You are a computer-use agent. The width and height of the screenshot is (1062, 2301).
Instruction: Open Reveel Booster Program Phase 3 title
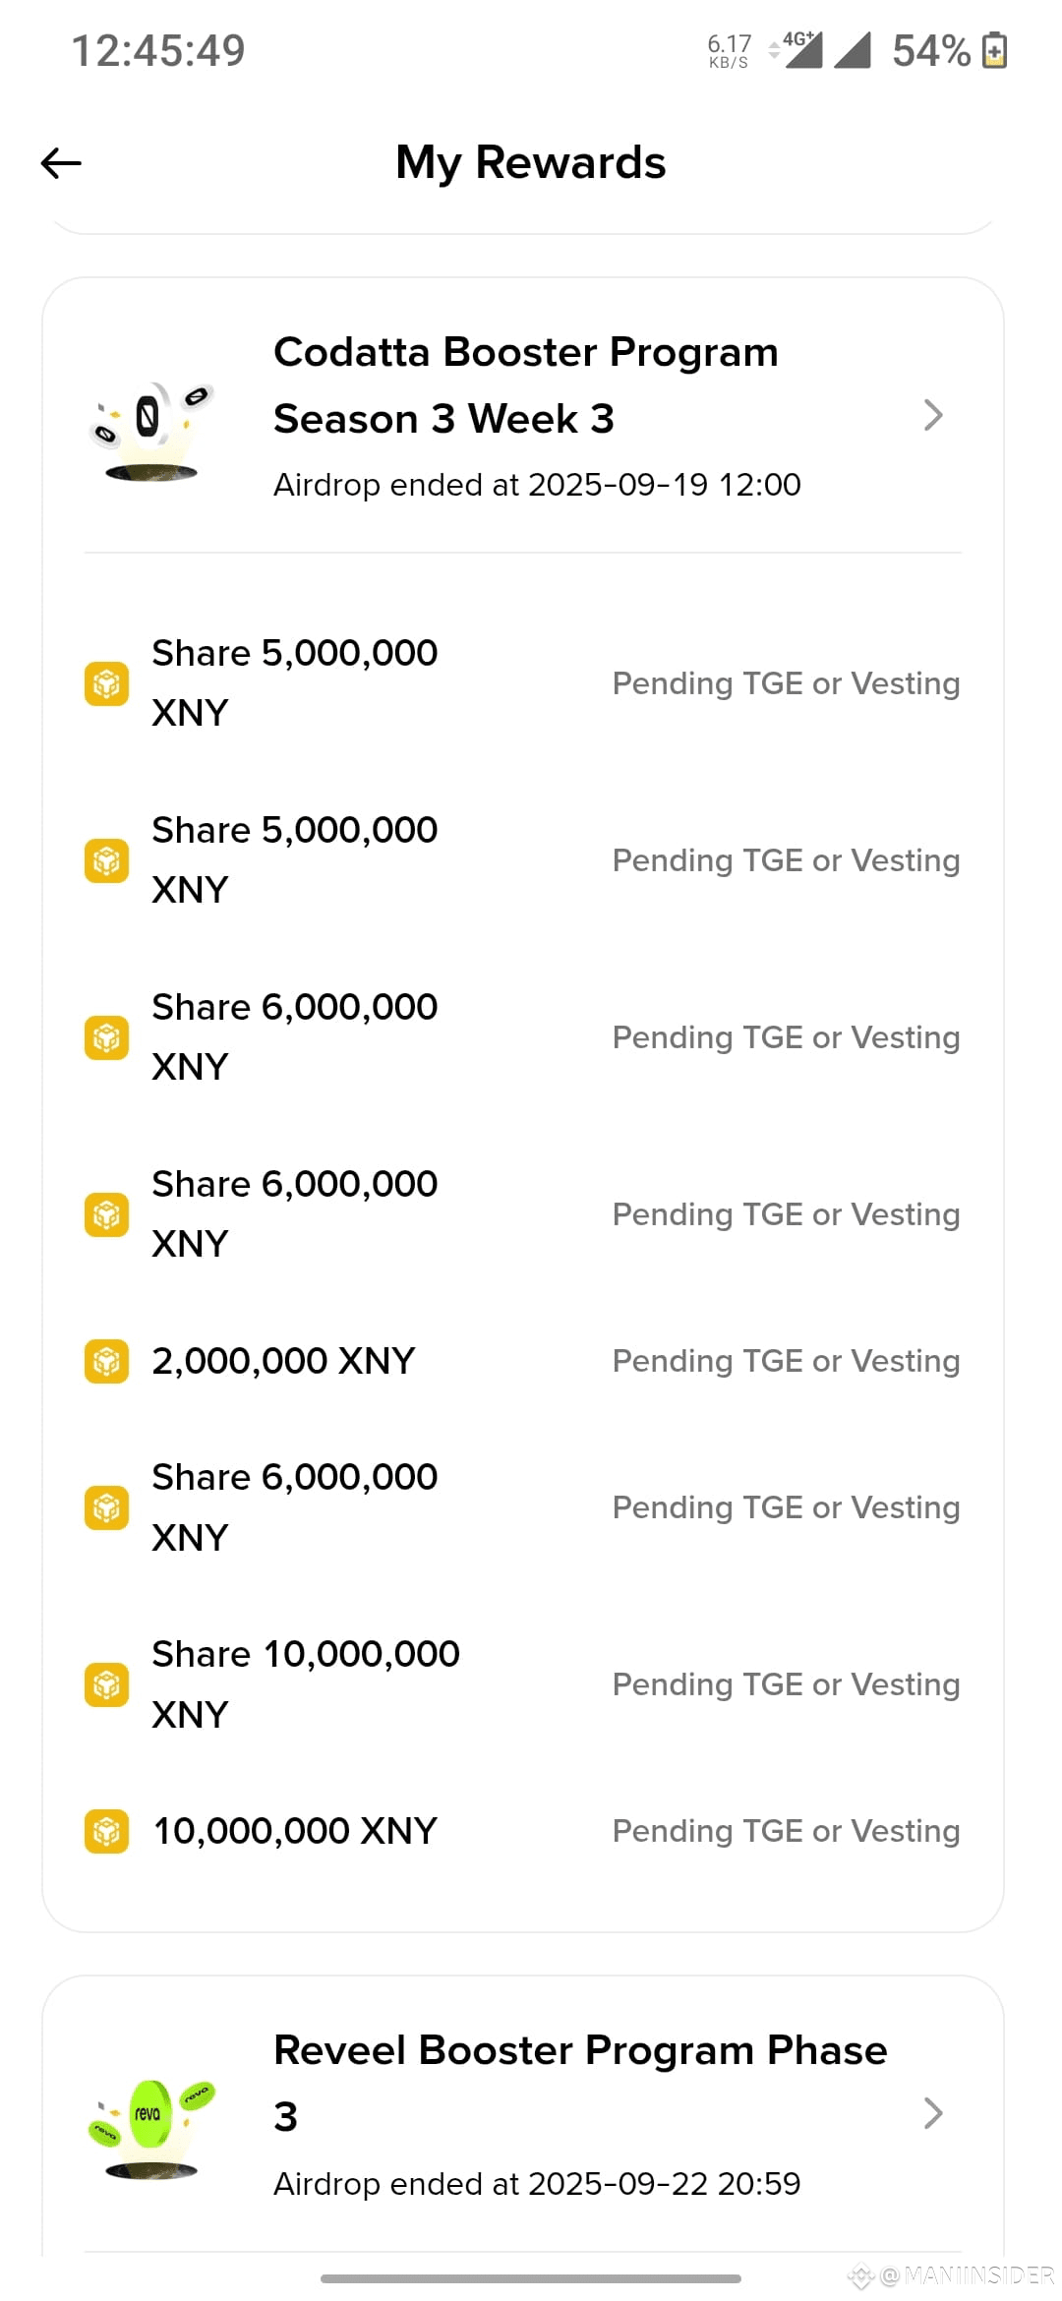pyautogui.click(x=580, y=2083)
